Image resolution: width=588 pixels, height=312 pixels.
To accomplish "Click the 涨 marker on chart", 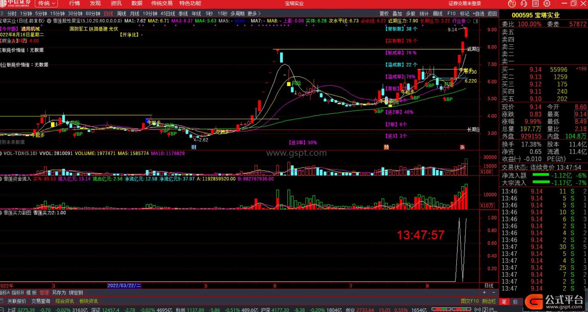I will click(462, 147).
